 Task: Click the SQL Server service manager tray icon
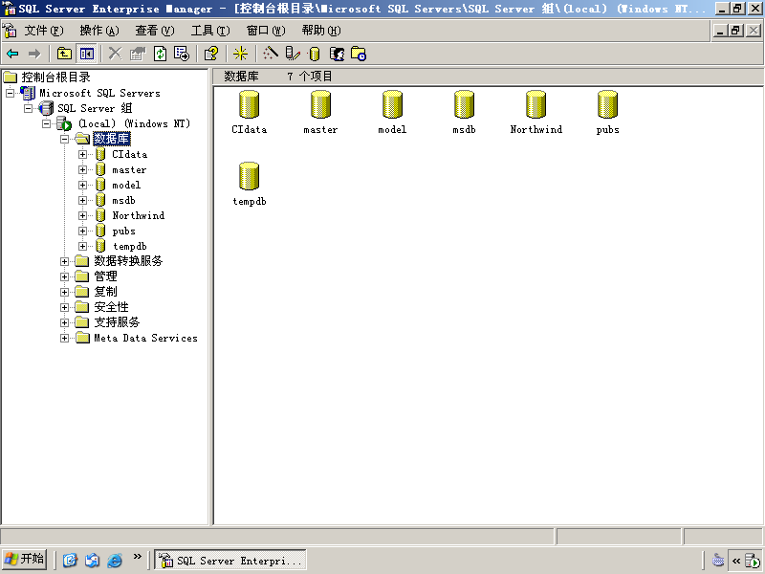(x=753, y=561)
